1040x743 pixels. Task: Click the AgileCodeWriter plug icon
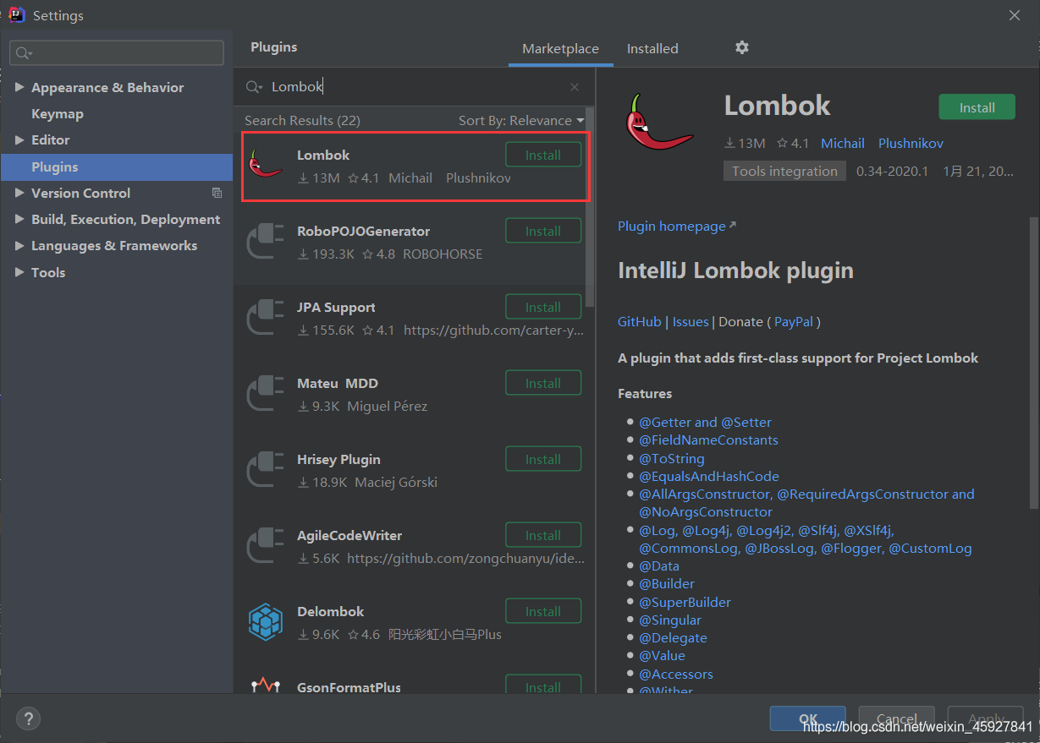(265, 546)
